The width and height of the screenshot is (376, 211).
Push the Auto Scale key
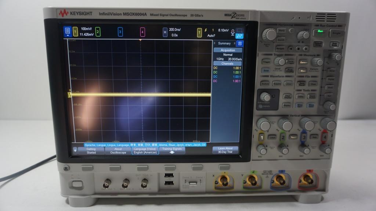coord(335,44)
